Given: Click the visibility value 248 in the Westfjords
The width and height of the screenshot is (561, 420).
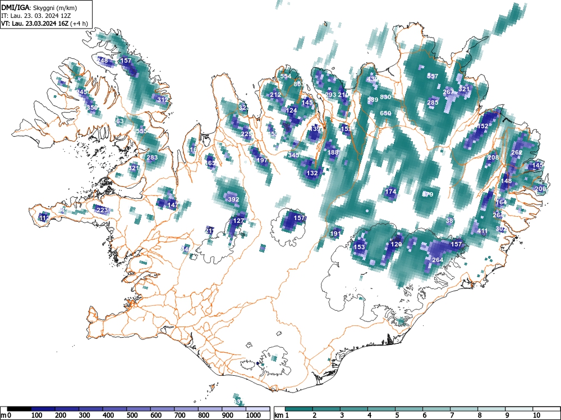Looking at the screenshot, I should pyautogui.click(x=102, y=60).
